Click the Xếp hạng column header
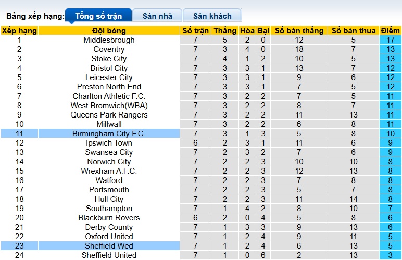Screen dimensions: 402x260 pos(19,31)
